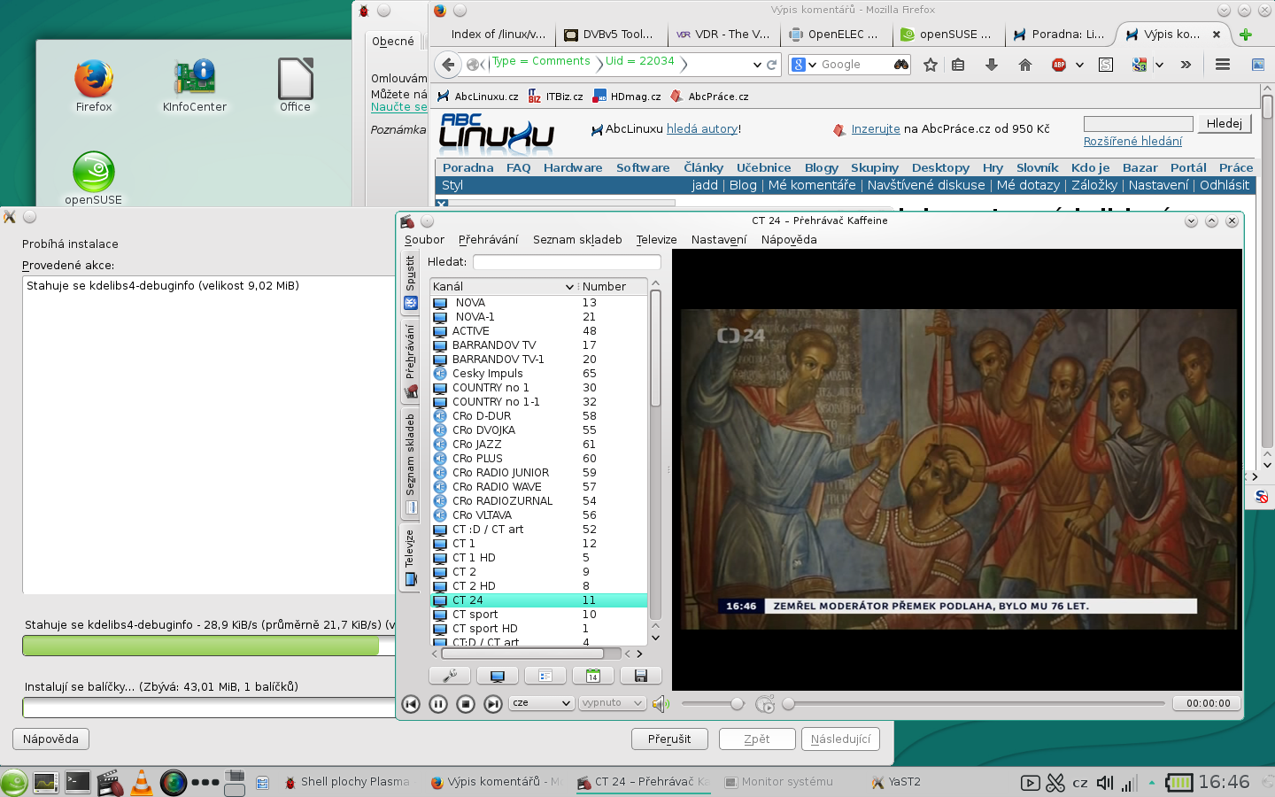This screenshot has height=797, width=1275.
Task: Switch to Televize side tab
Action: tap(410, 558)
